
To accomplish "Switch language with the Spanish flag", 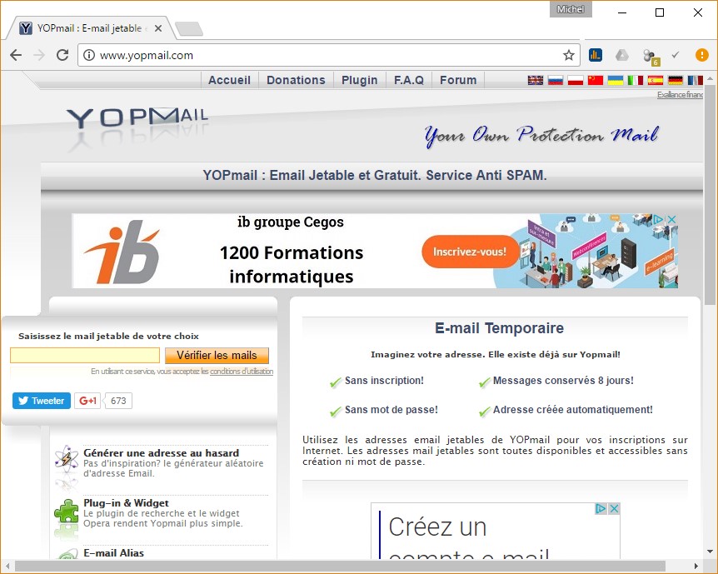I will (656, 81).
